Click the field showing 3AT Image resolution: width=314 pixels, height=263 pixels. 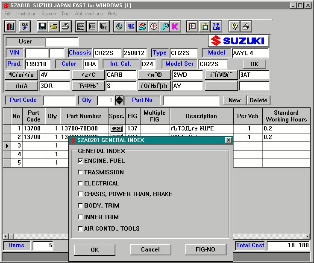click(x=254, y=75)
